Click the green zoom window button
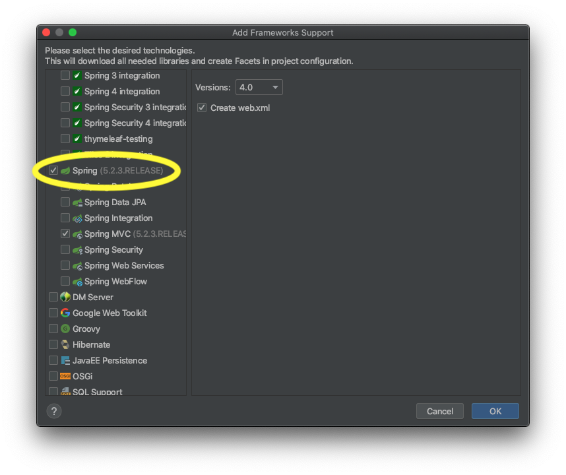The width and height of the screenshot is (566, 475). point(73,32)
